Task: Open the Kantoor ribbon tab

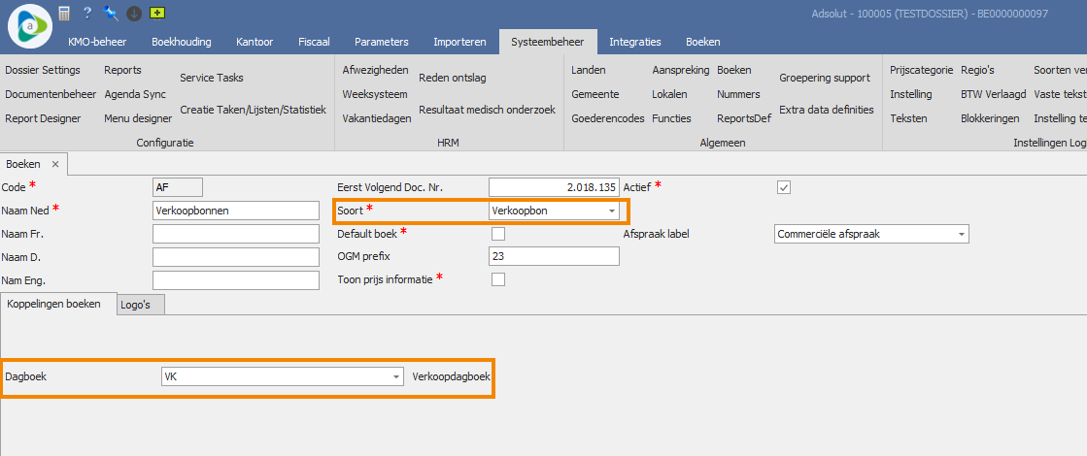Action: pyautogui.click(x=255, y=42)
